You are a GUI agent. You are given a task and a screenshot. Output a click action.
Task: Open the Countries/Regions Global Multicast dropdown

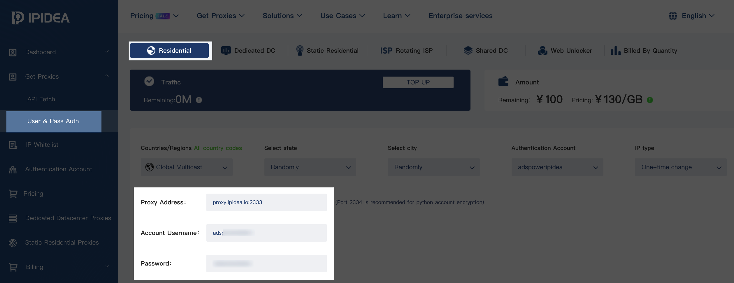[187, 167]
